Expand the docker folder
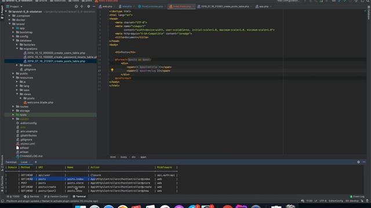Screen dimensions: 371x208 click(10, 20)
